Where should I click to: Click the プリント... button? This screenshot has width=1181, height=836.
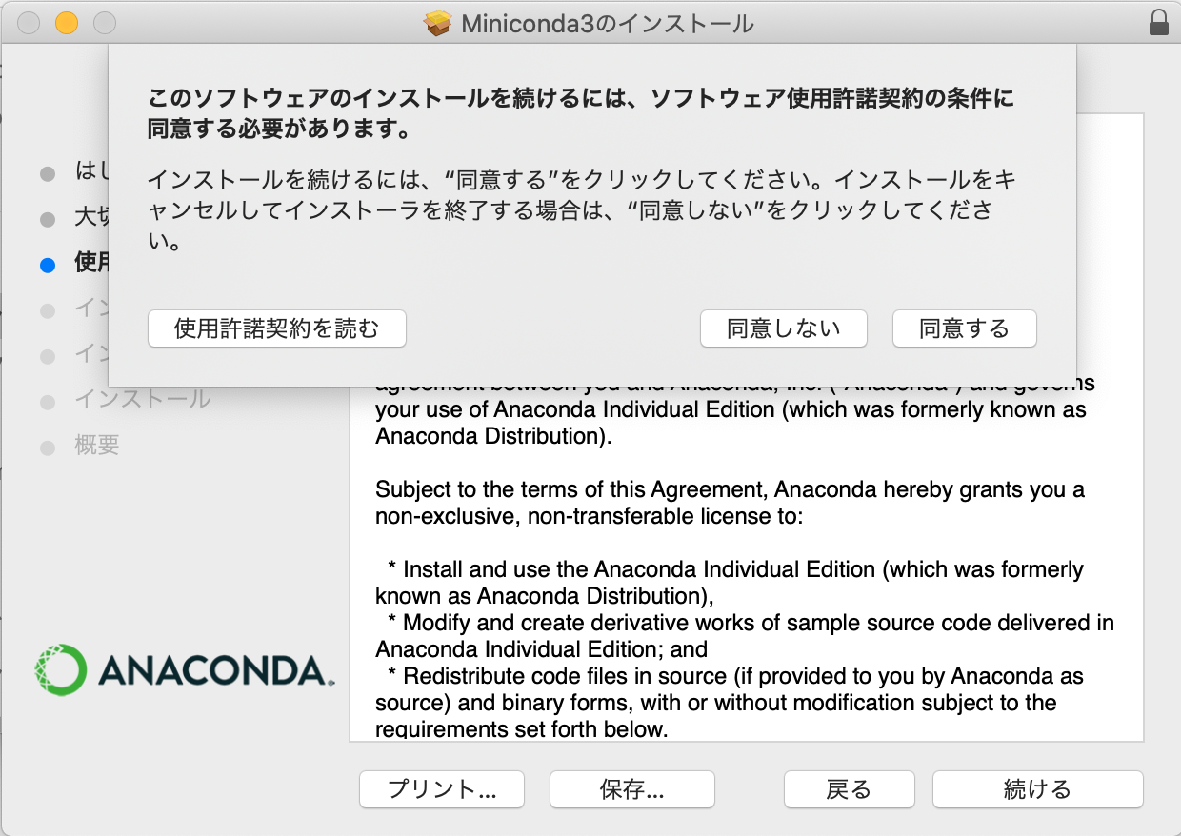442,789
